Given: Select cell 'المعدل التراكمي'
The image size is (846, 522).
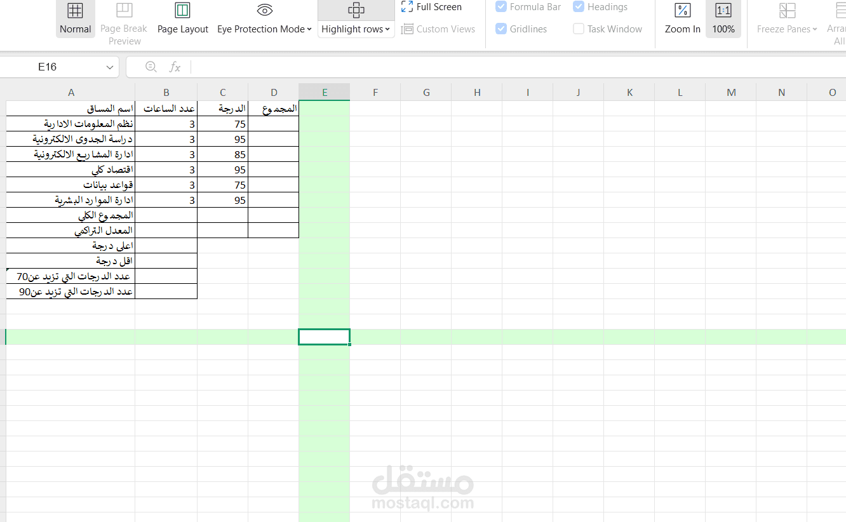Looking at the screenshot, I should click(70, 231).
